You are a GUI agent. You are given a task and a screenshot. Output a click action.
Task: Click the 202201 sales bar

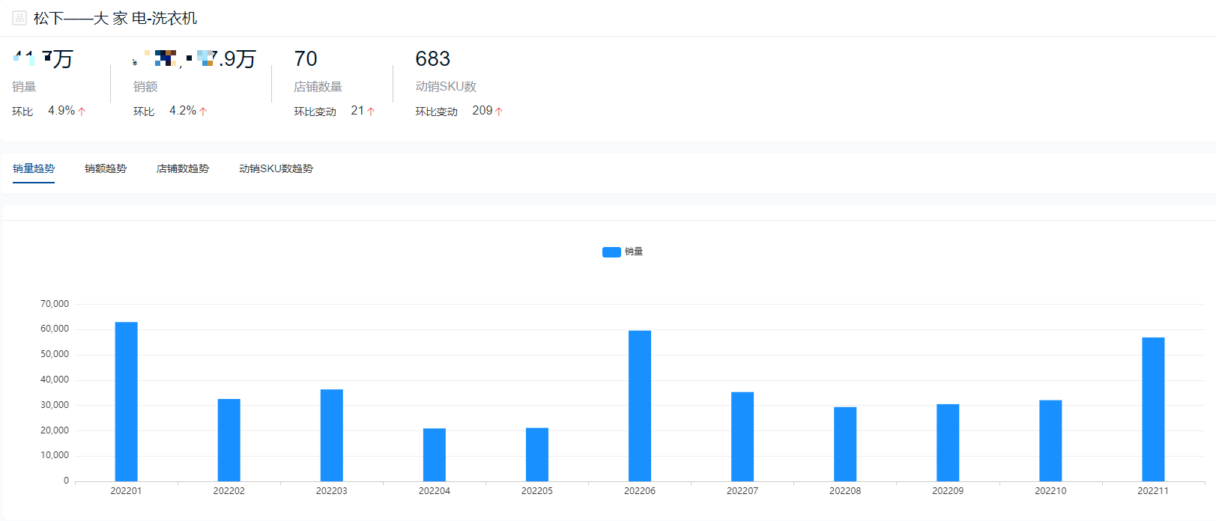126,402
